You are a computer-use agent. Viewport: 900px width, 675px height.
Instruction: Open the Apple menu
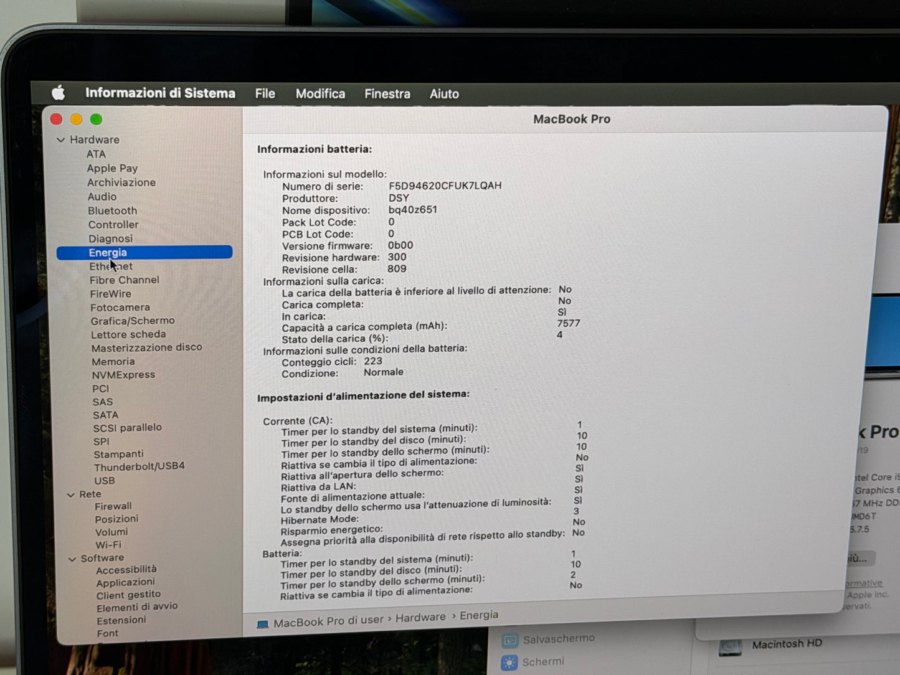[x=59, y=93]
